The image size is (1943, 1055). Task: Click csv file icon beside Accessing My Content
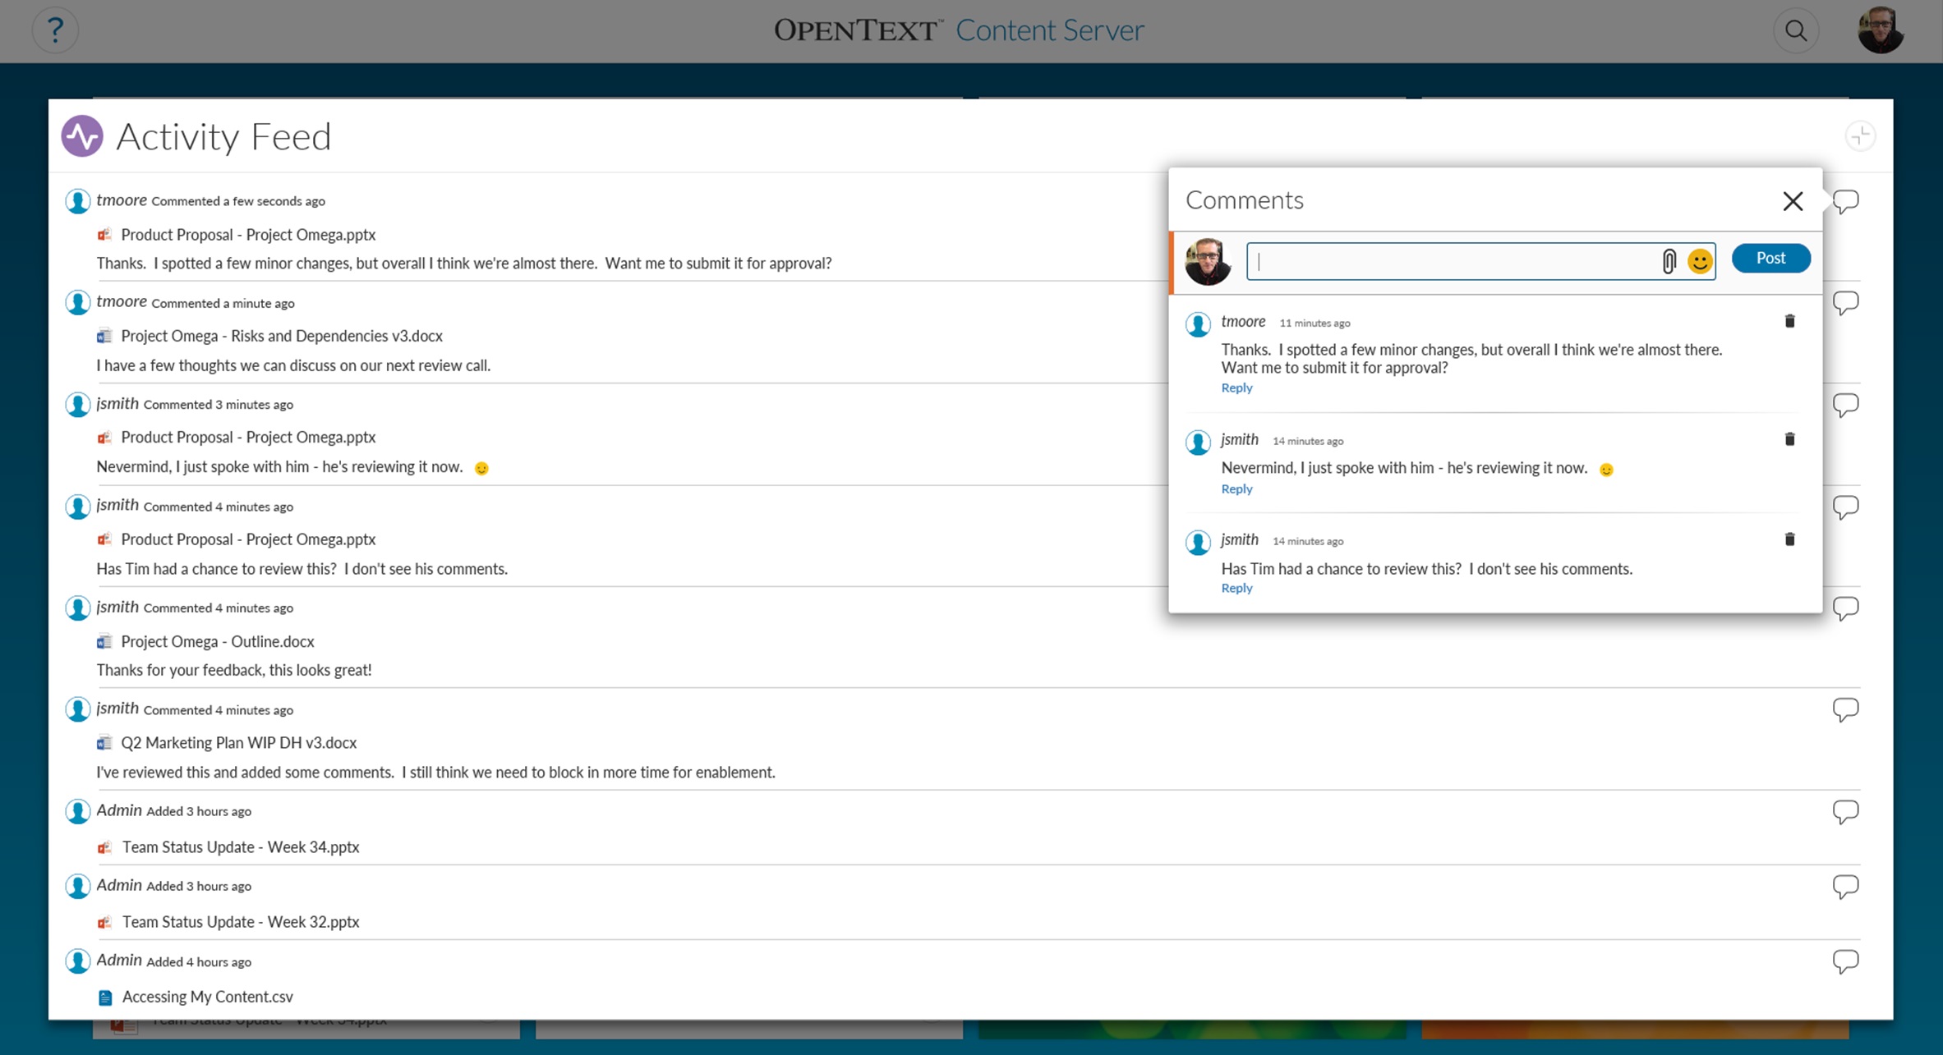coord(105,998)
